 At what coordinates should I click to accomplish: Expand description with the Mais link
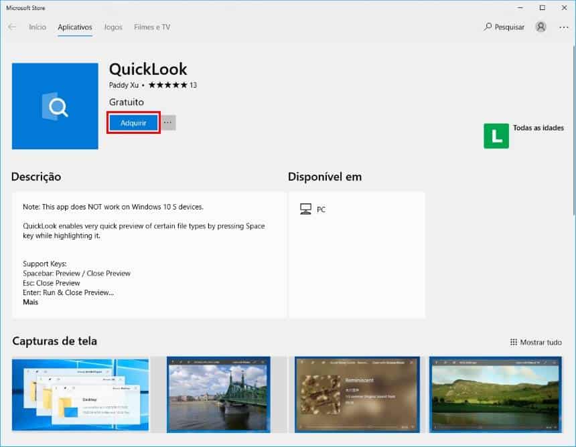pyautogui.click(x=31, y=302)
